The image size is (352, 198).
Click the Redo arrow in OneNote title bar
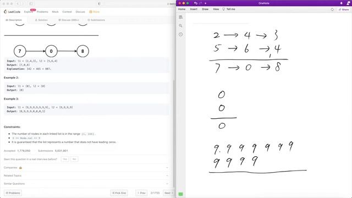pos(200,3)
